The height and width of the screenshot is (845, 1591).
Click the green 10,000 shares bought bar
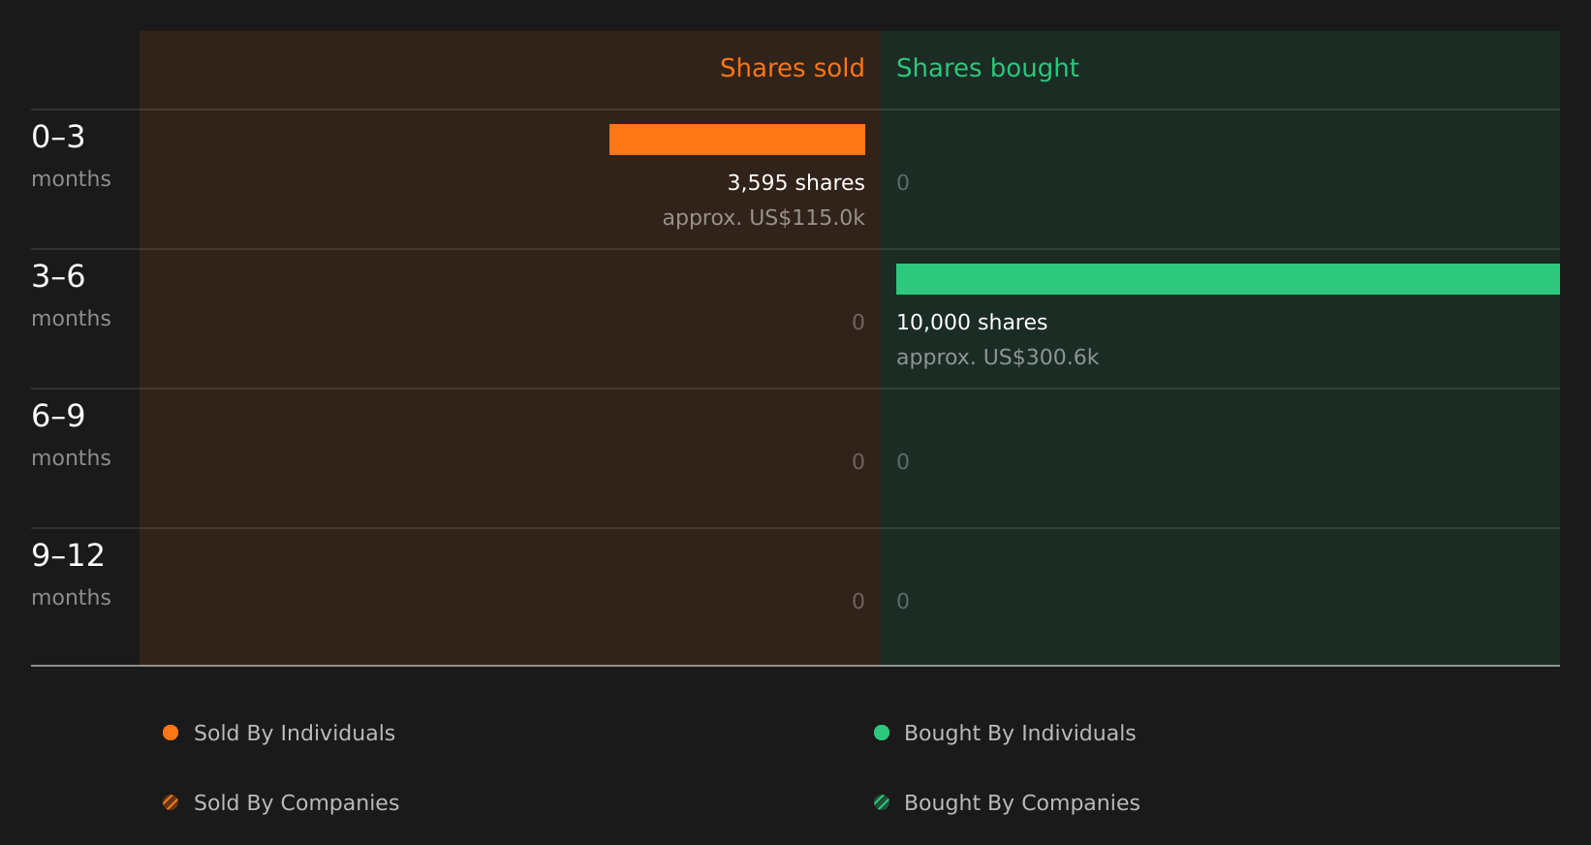coord(1228,279)
